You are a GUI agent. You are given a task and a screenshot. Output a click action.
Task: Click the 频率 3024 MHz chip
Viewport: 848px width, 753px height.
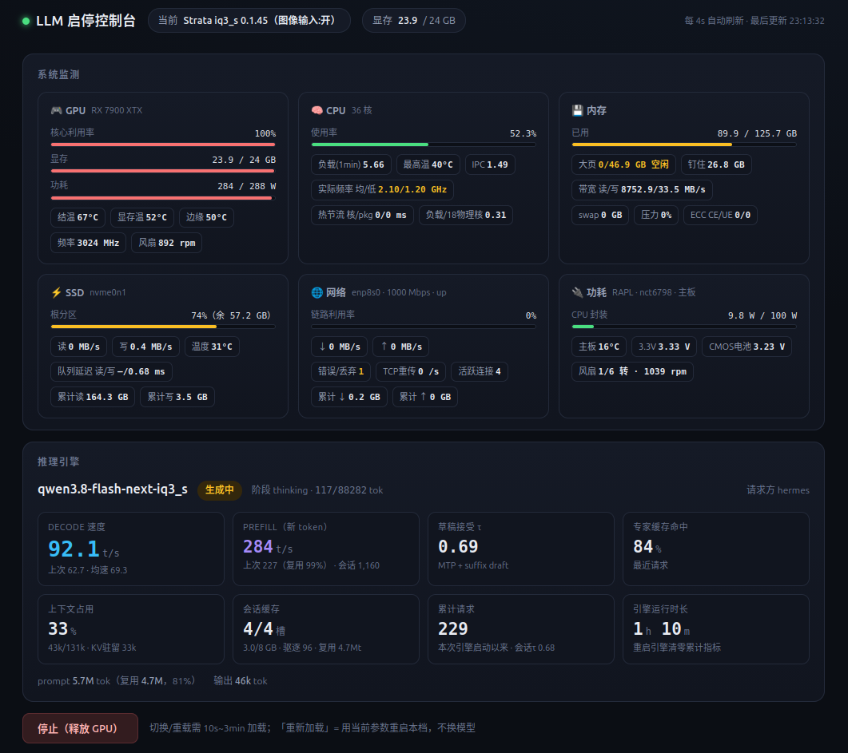[x=88, y=243]
